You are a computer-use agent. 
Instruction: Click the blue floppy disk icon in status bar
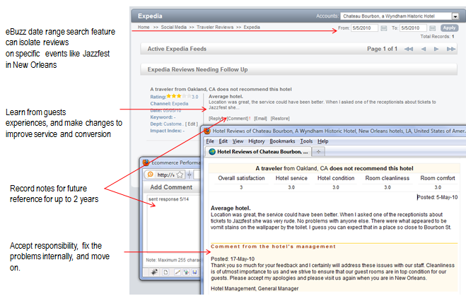tap(194, 272)
